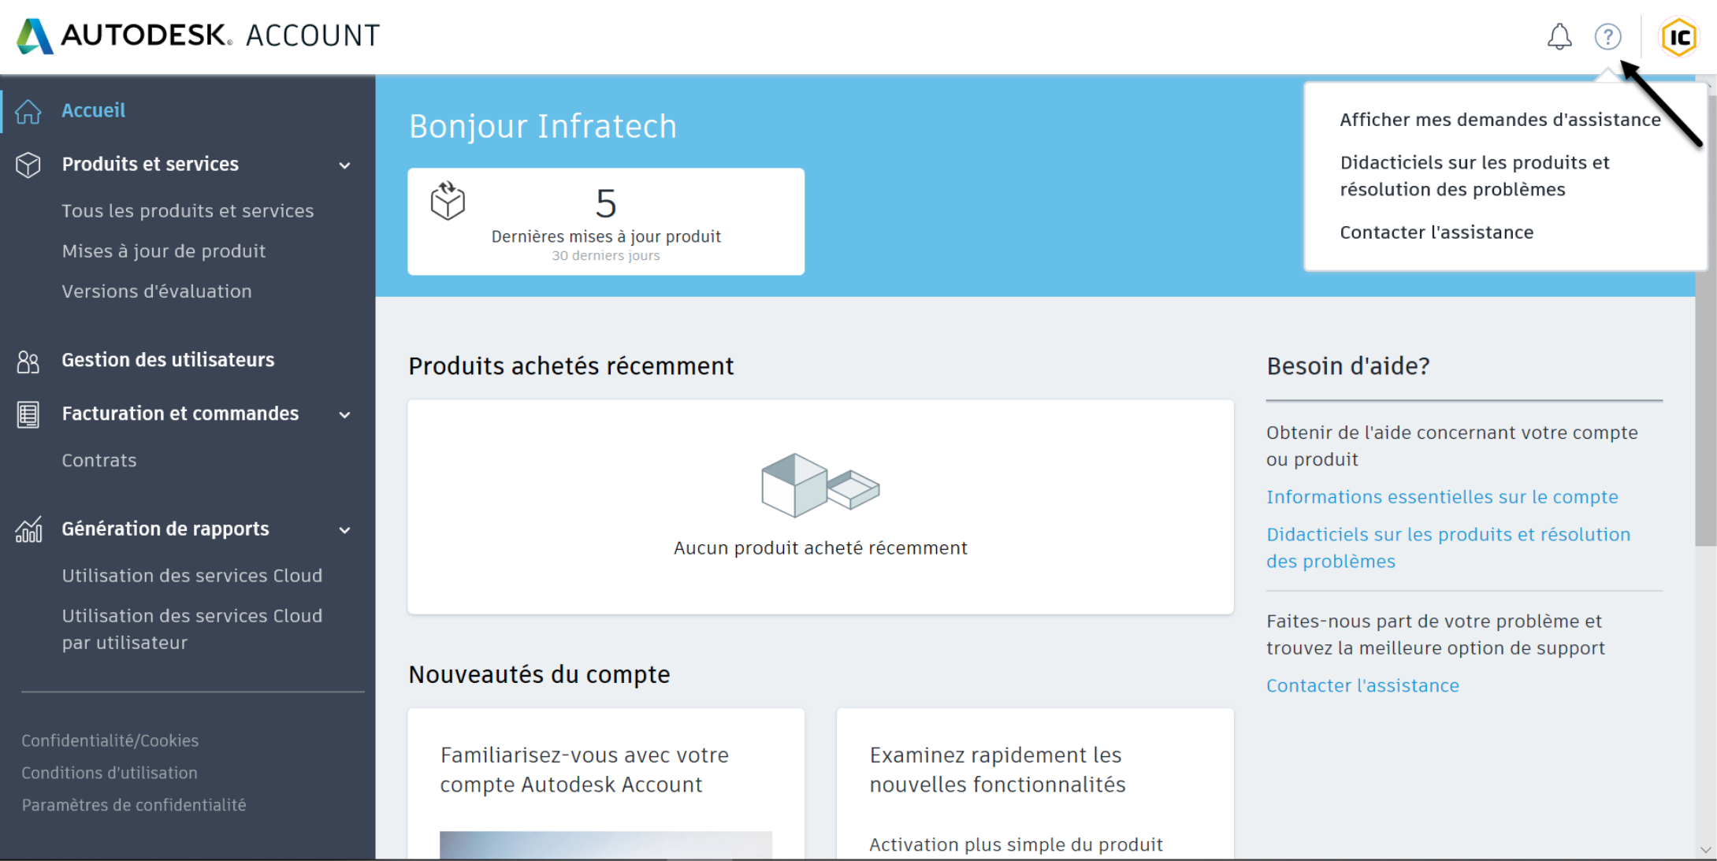
Task: Click the Génération de rapports heading
Action: 165,529
